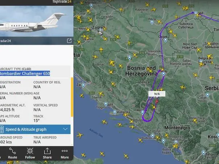The image size is (219, 164).
Task: Click the yellow panel scrollbar
Action: [x=72, y=97]
